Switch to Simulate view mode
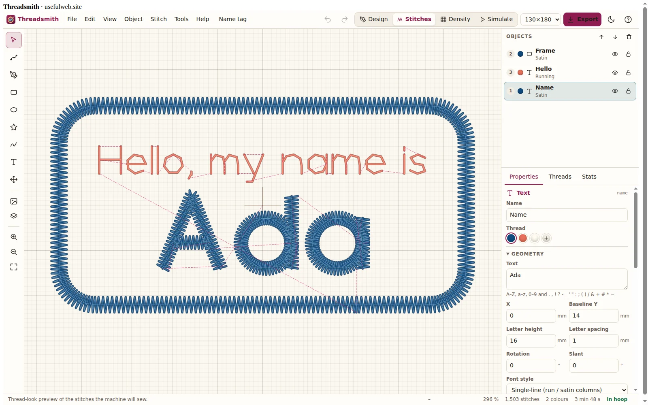 (497, 19)
